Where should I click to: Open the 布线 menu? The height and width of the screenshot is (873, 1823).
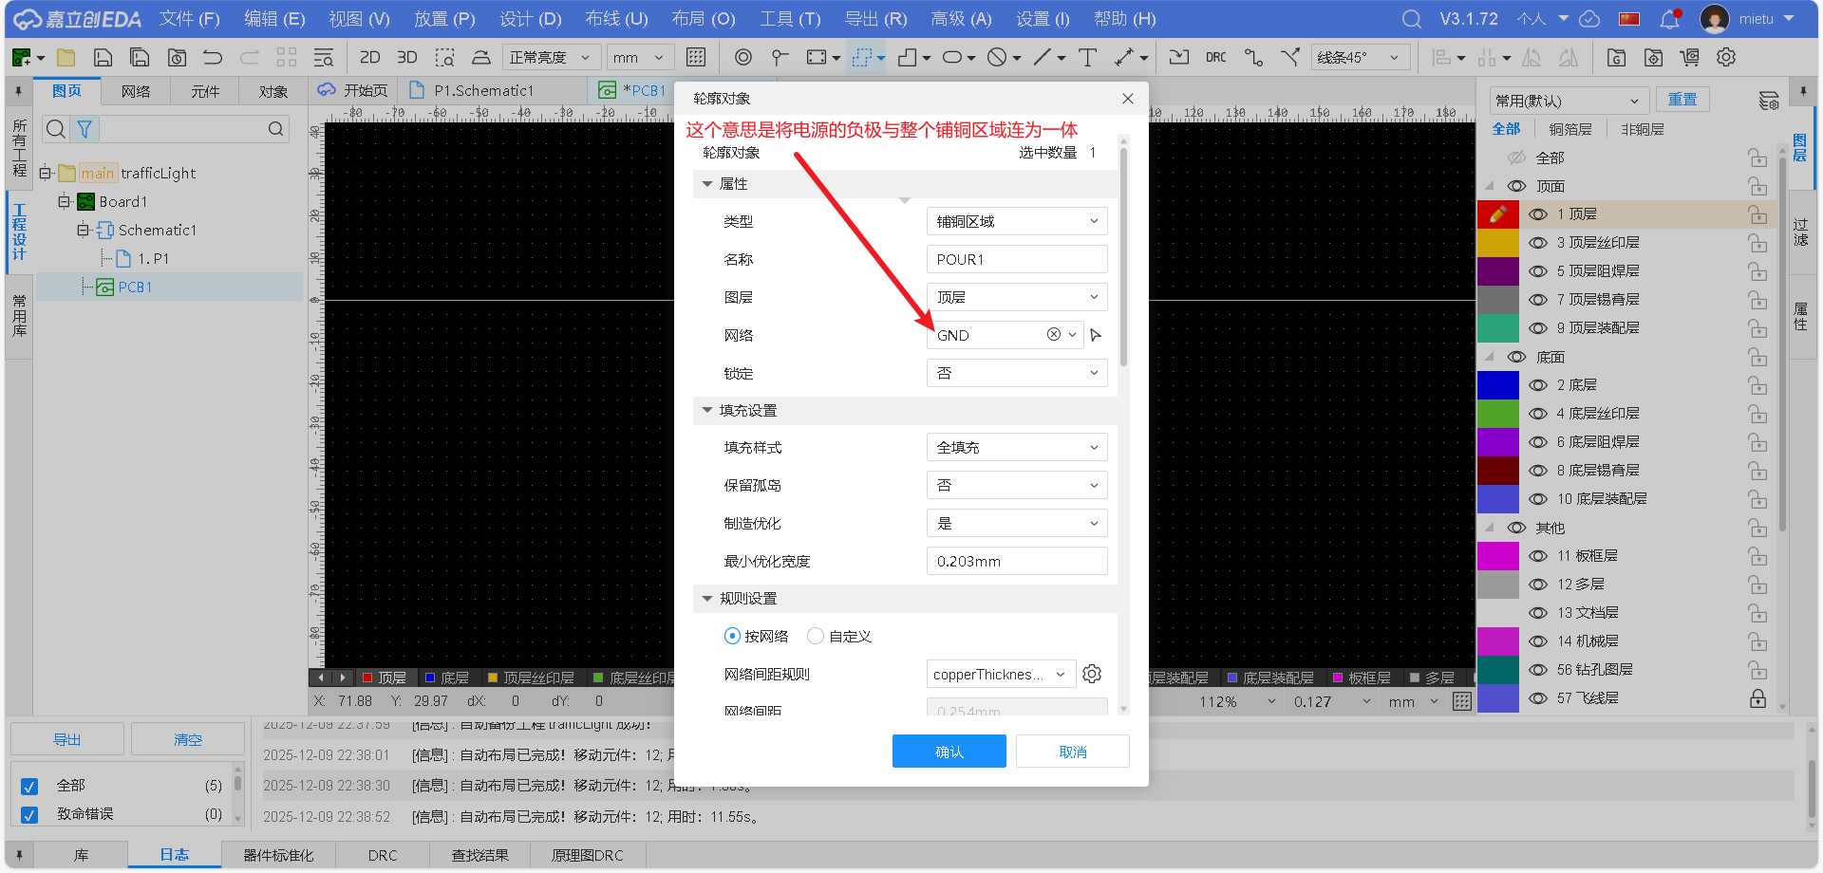pos(616,18)
